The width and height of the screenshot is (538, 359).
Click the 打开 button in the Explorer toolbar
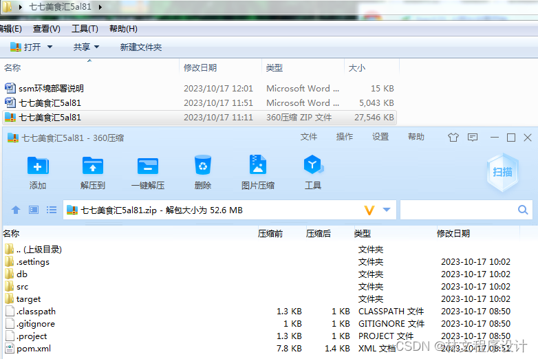click(25, 47)
